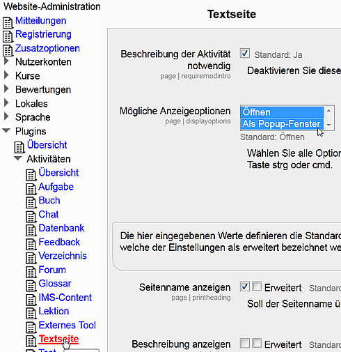Open IMS-Content settings link
The height and width of the screenshot is (352, 341).
click(65, 298)
